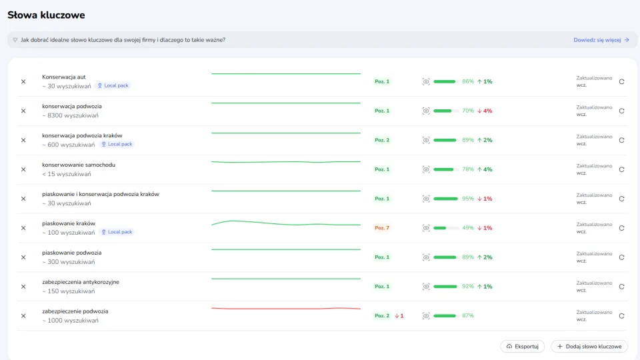640x360 pixels.
Task: Click '~ 150 wyszukiwań' search volume
Action: coord(68,291)
